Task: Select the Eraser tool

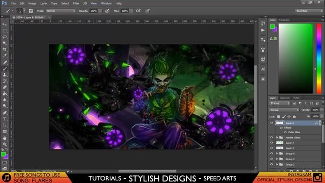Action: pos(5,87)
